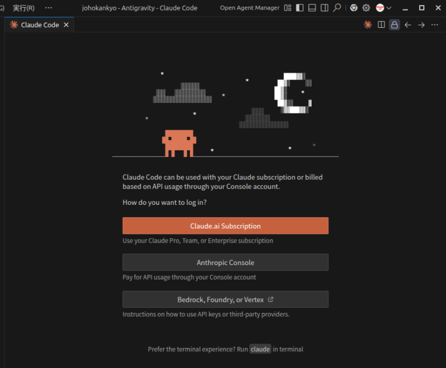This screenshot has height=368, width=446.
Task: Toggle the secondary side bar visibility
Action: pos(324,8)
